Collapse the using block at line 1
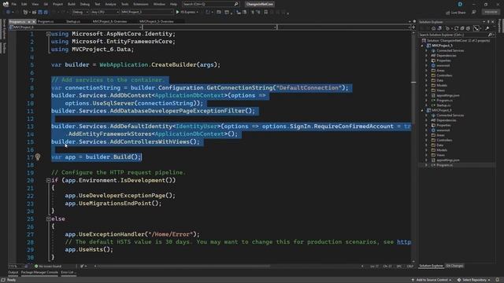Viewport: 504px width, 283px height. (48, 34)
